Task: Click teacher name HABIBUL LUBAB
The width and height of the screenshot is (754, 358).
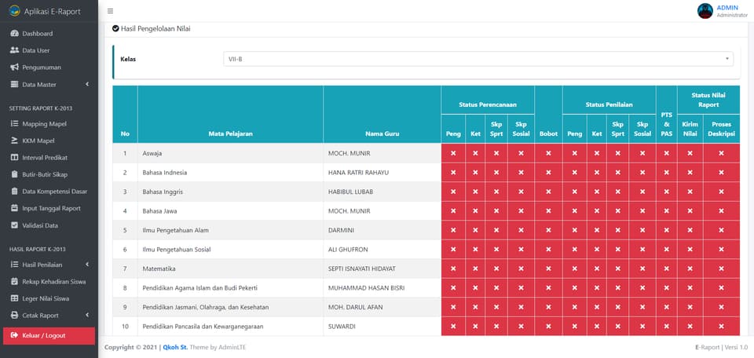Action: click(350, 192)
